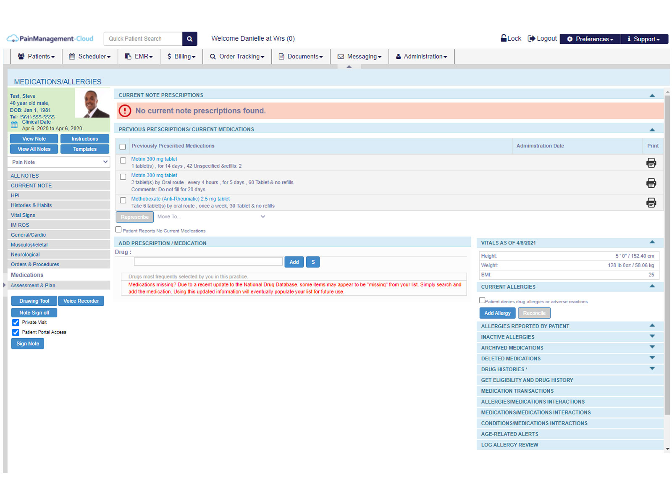The width and height of the screenshot is (672, 504).
Task: Toggle Patient Reports No Current Medications
Action: pyautogui.click(x=118, y=230)
